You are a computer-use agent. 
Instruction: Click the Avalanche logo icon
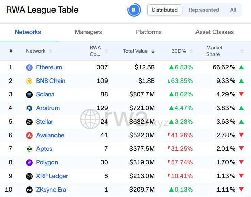click(x=29, y=136)
